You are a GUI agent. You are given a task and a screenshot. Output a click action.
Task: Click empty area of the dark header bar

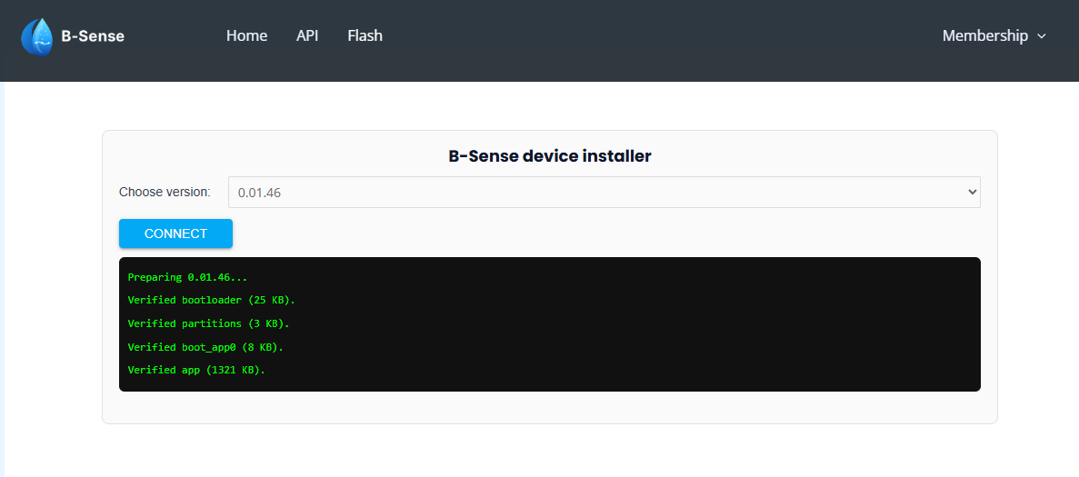636,36
